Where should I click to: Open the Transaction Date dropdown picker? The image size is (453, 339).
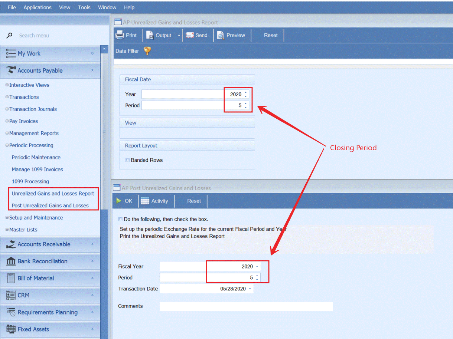pyautogui.click(x=250, y=289)
